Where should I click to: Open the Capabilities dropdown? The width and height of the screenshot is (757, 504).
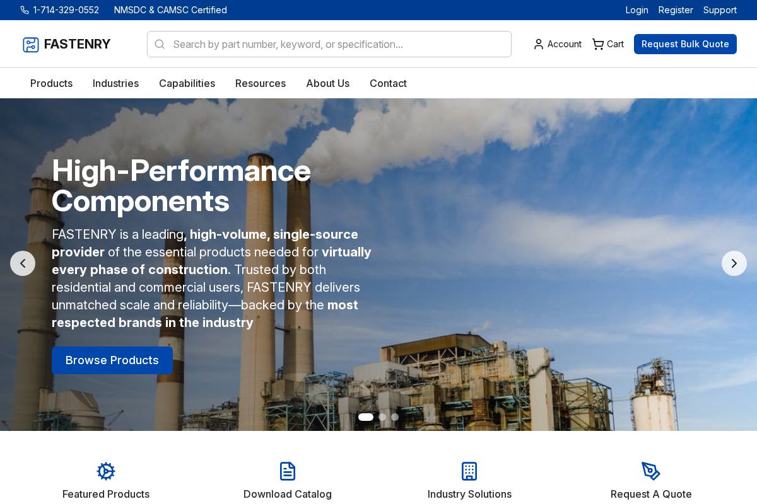tap(187, 83)
